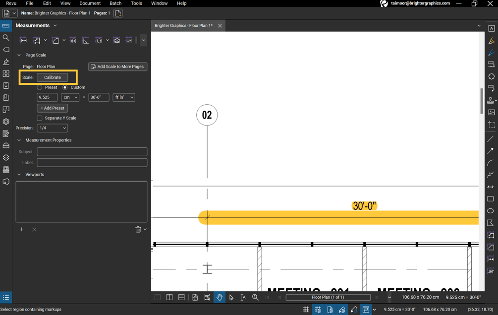Activate the Count measurement tool
Screen dimensions: 498x315
[x=129, y=40]
